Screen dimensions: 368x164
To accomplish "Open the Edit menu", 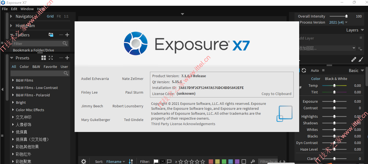I will (14, 9).
